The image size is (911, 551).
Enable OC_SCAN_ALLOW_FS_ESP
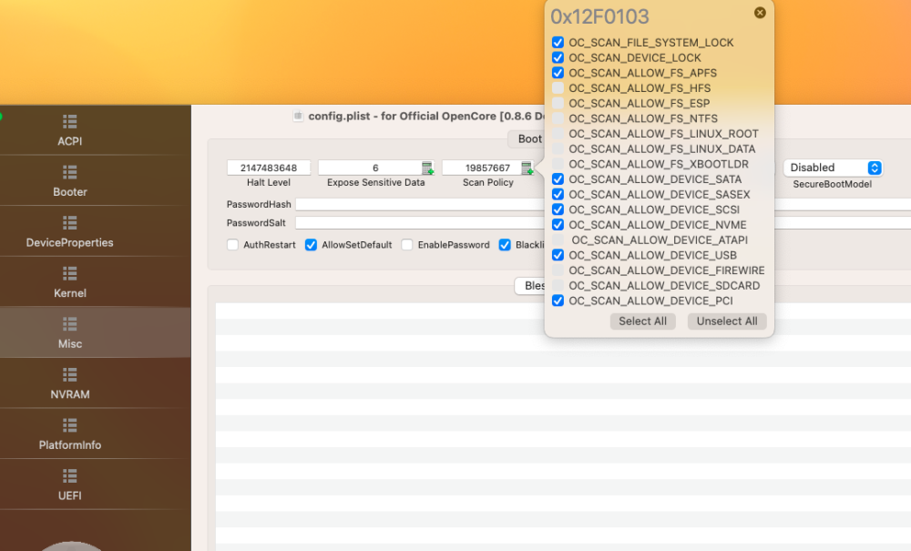(558, 103)
